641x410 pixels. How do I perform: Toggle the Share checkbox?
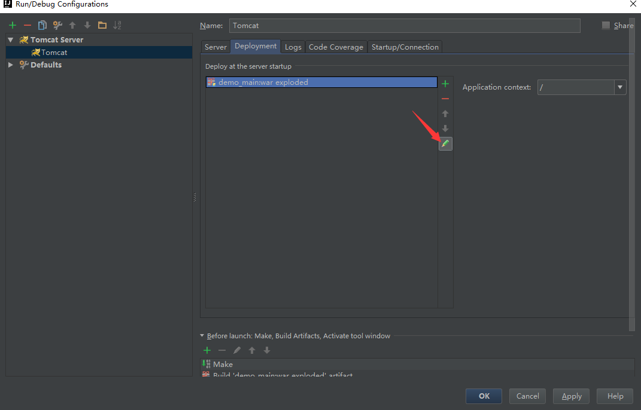pos(606,25)
